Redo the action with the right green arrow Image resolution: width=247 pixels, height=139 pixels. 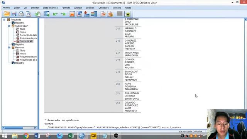tap(63, 14)
